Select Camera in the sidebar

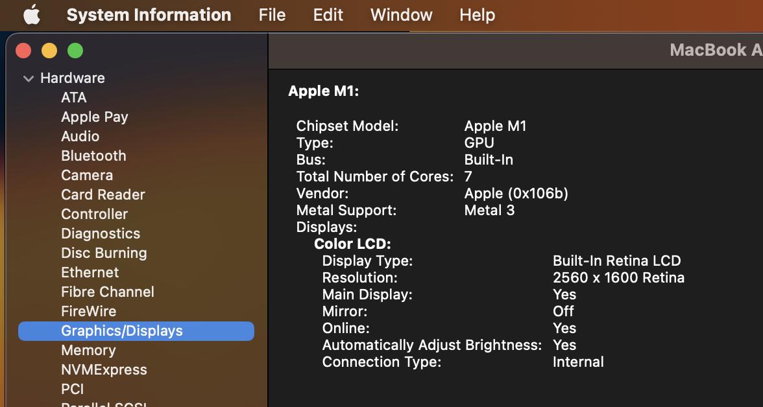[87, 175]
